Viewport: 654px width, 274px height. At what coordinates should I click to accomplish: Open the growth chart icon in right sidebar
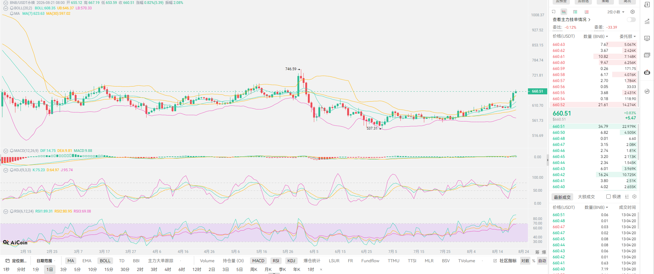pos(647,21)
